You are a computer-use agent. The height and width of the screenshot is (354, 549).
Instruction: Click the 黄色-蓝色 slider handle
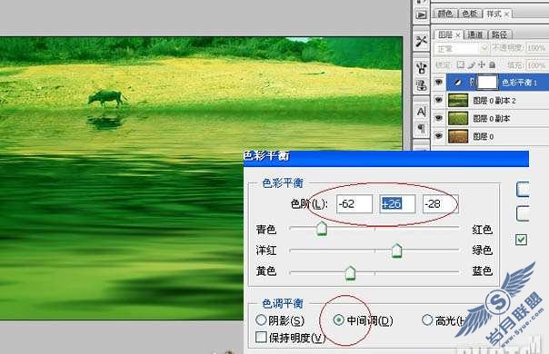pyautogui.click(x=350, y=273)
